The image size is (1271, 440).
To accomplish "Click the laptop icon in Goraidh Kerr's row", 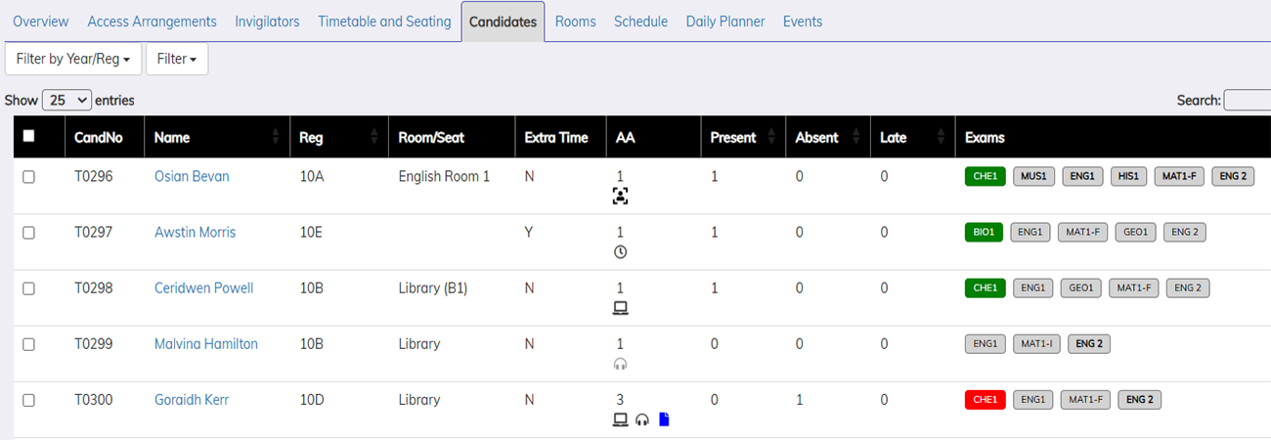I will pyautogui.click(x=620, y=419).
